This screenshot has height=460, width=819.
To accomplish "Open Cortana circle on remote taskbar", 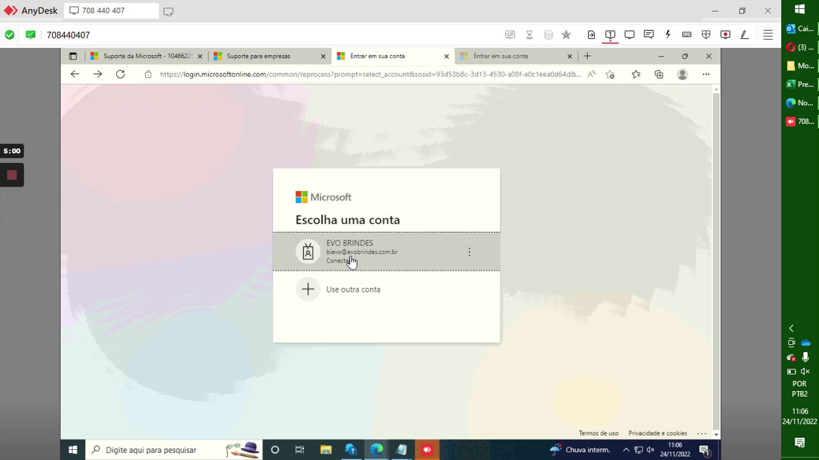I will coord(275,450).
